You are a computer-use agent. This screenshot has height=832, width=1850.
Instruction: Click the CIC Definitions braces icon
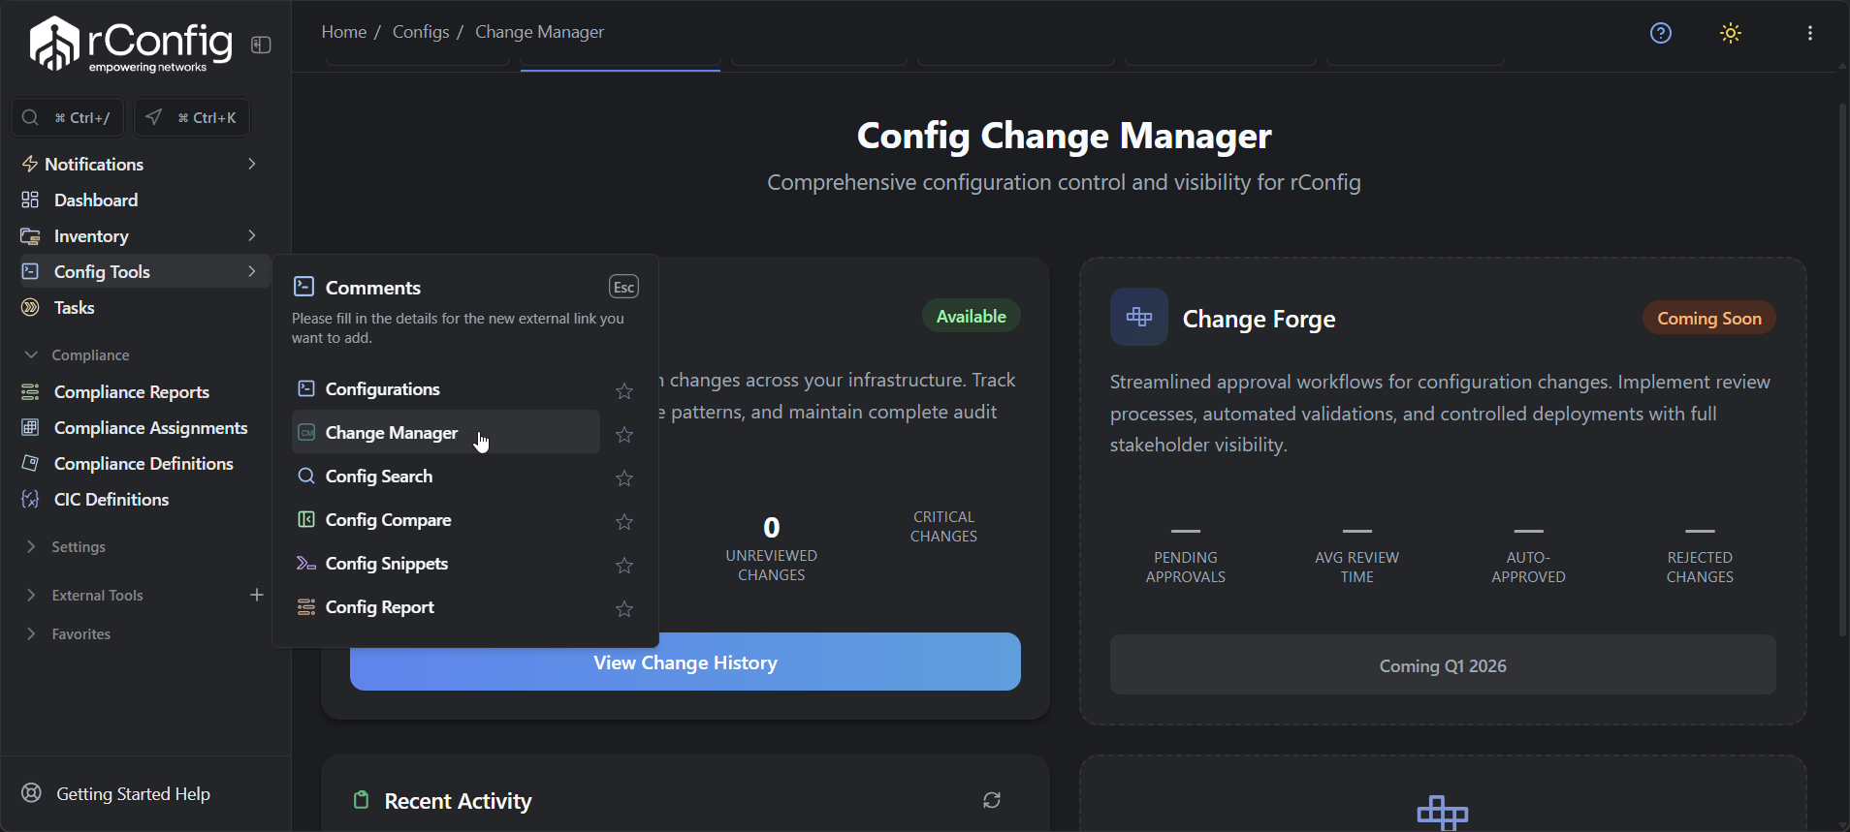30,499
